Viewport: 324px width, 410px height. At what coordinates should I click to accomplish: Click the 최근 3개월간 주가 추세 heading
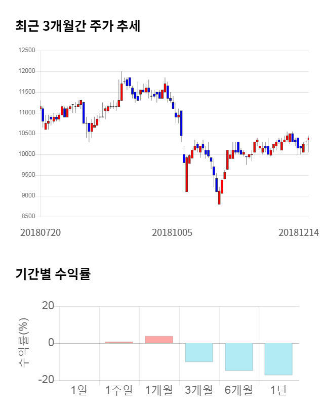coord(77,26)
